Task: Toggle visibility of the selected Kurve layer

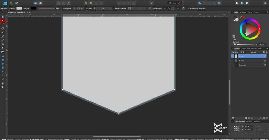Action: pyautogui.click(x=265, y=56)
